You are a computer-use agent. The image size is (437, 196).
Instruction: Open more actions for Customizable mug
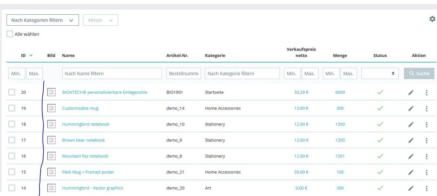coord(427,108)
